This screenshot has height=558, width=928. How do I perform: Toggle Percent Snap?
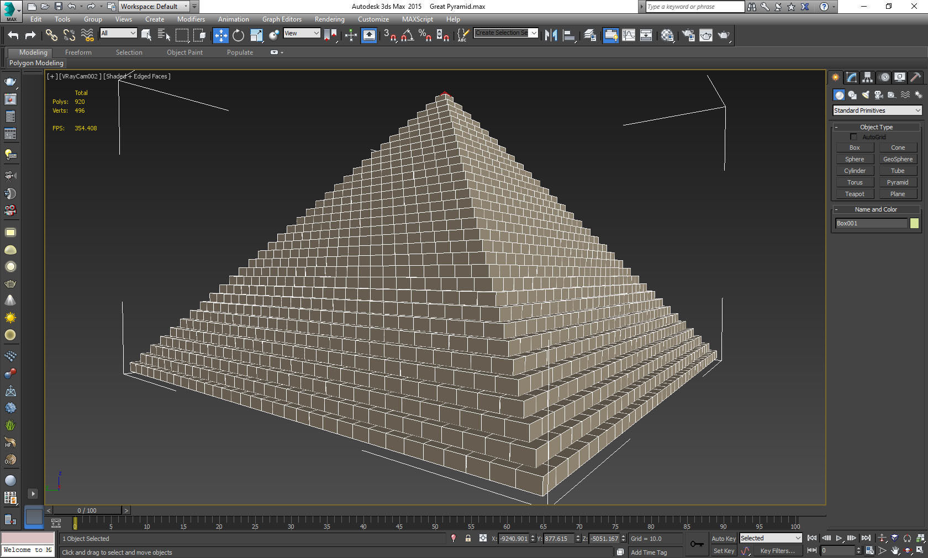click(425, 35)
